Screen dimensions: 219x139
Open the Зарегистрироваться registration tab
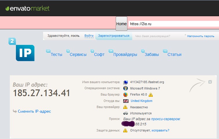[114, 36]
